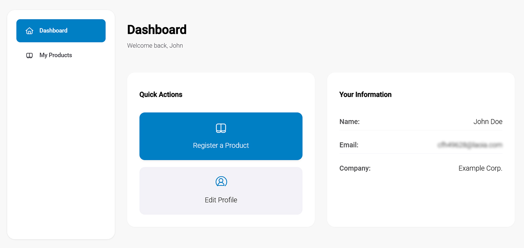
Task: Click the Quick Actions card title
Action: pos(161,95)
